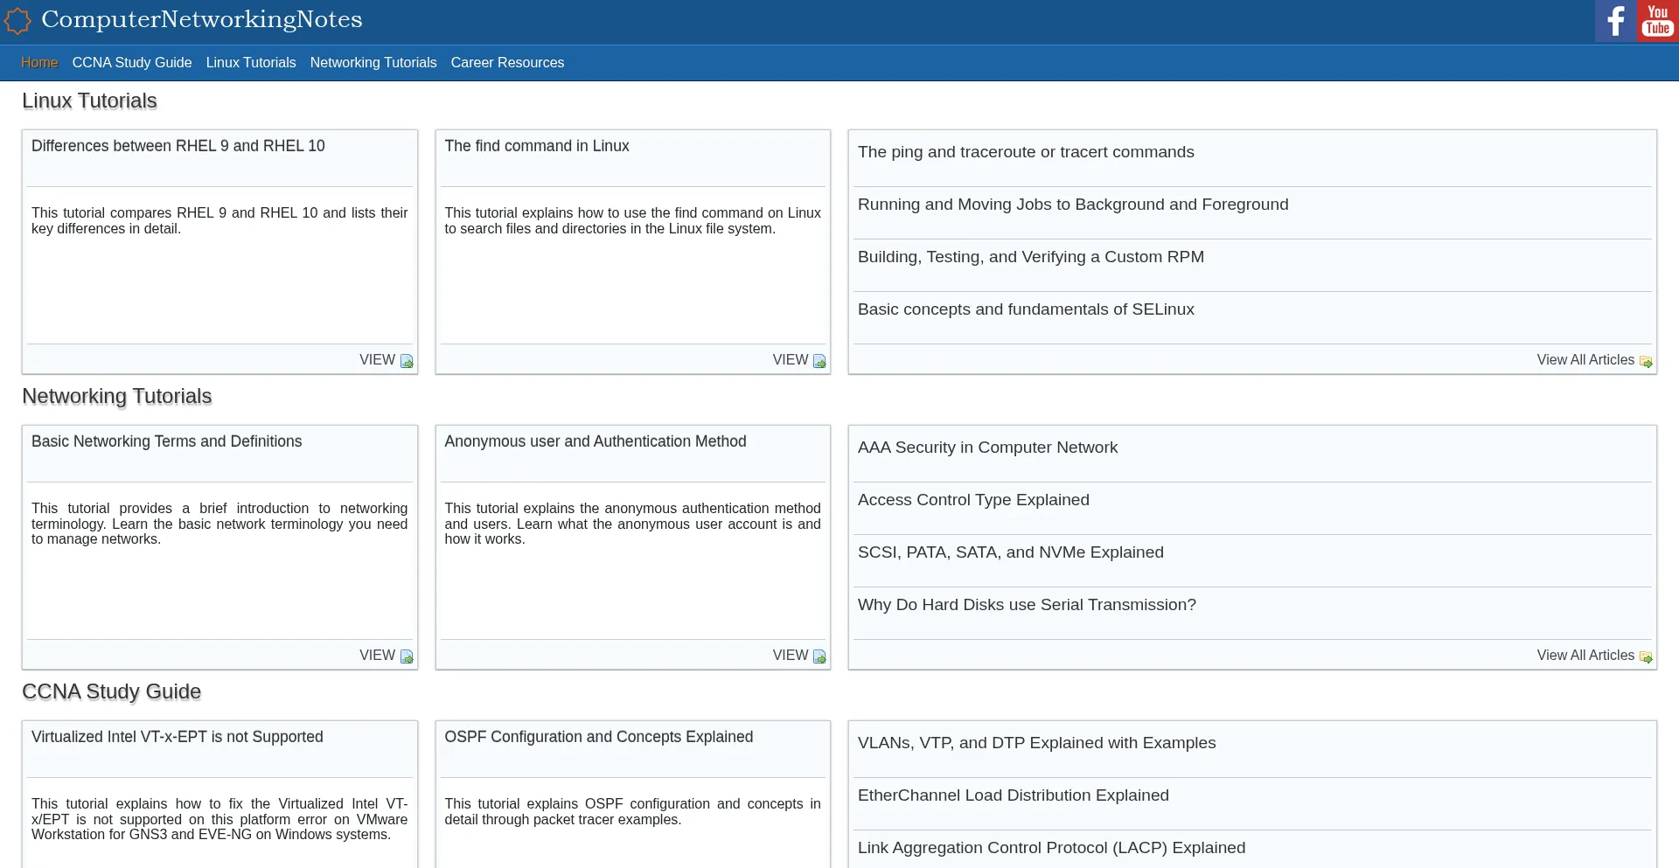Click arrow icon beside Basic Networking Terms VIEW

click(x=407, y=656)
